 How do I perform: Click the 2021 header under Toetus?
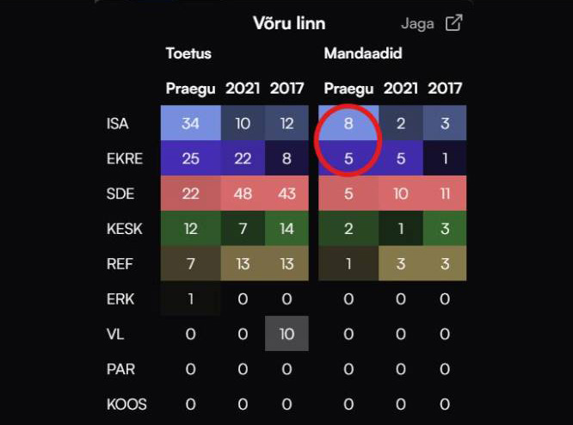pyautogui.click(x=243, y=88)
